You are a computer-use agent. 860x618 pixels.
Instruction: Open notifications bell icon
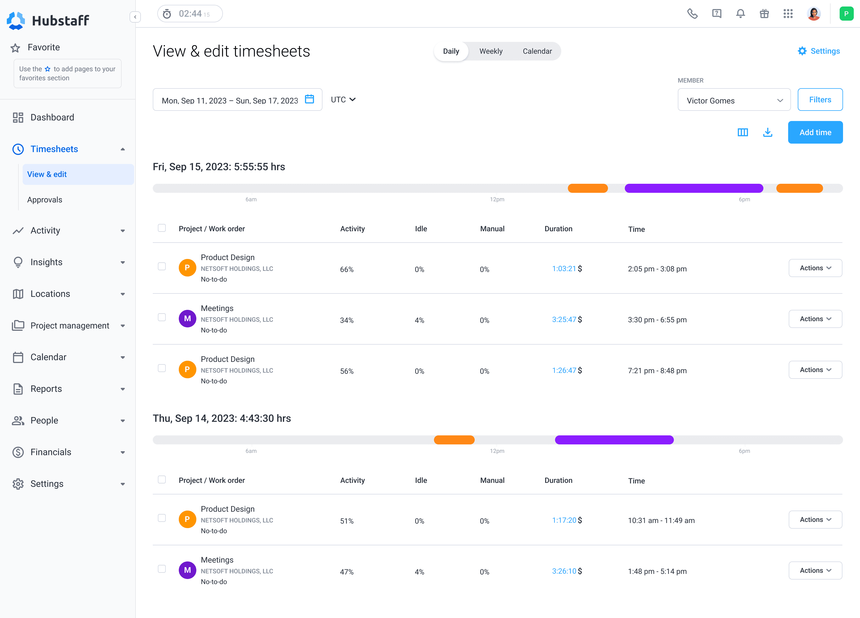click(741, 14)
